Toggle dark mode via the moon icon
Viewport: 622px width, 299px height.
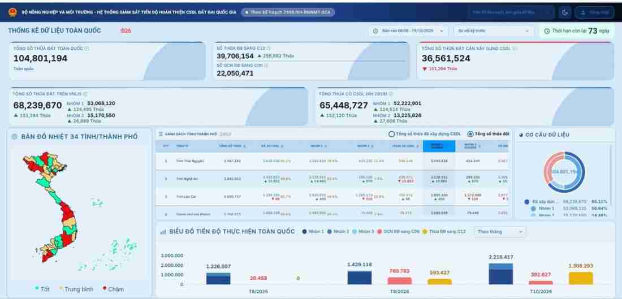pyautogui.click(x=565, y=12)
